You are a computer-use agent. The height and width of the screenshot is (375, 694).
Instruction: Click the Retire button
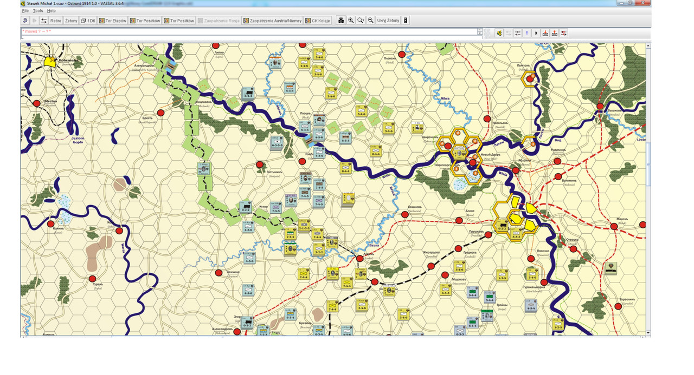coord(56,21)
